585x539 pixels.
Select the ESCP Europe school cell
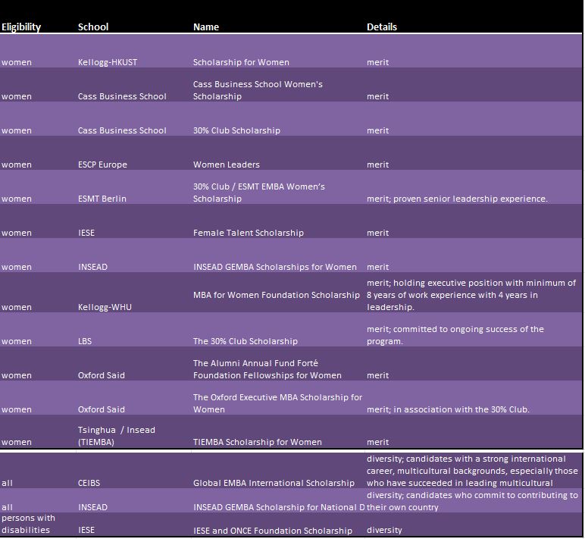pyautogui.click(x=102, y=165)
